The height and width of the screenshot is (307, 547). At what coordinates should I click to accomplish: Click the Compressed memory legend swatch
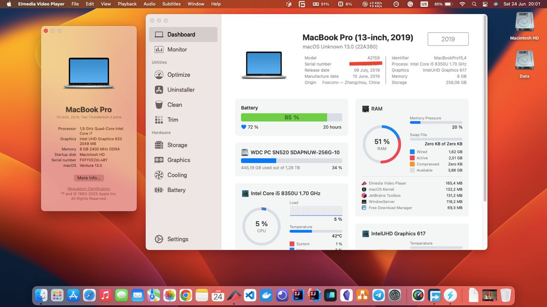coord(412,164)
